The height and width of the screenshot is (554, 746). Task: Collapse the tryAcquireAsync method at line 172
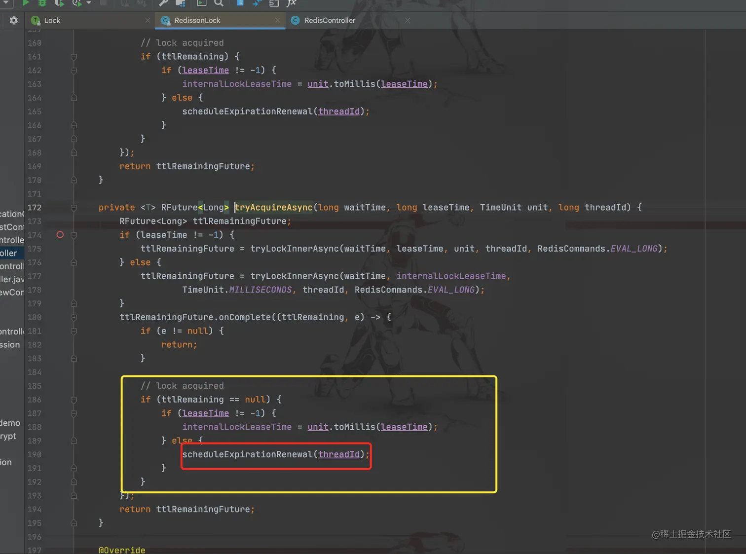click(74, 208)
